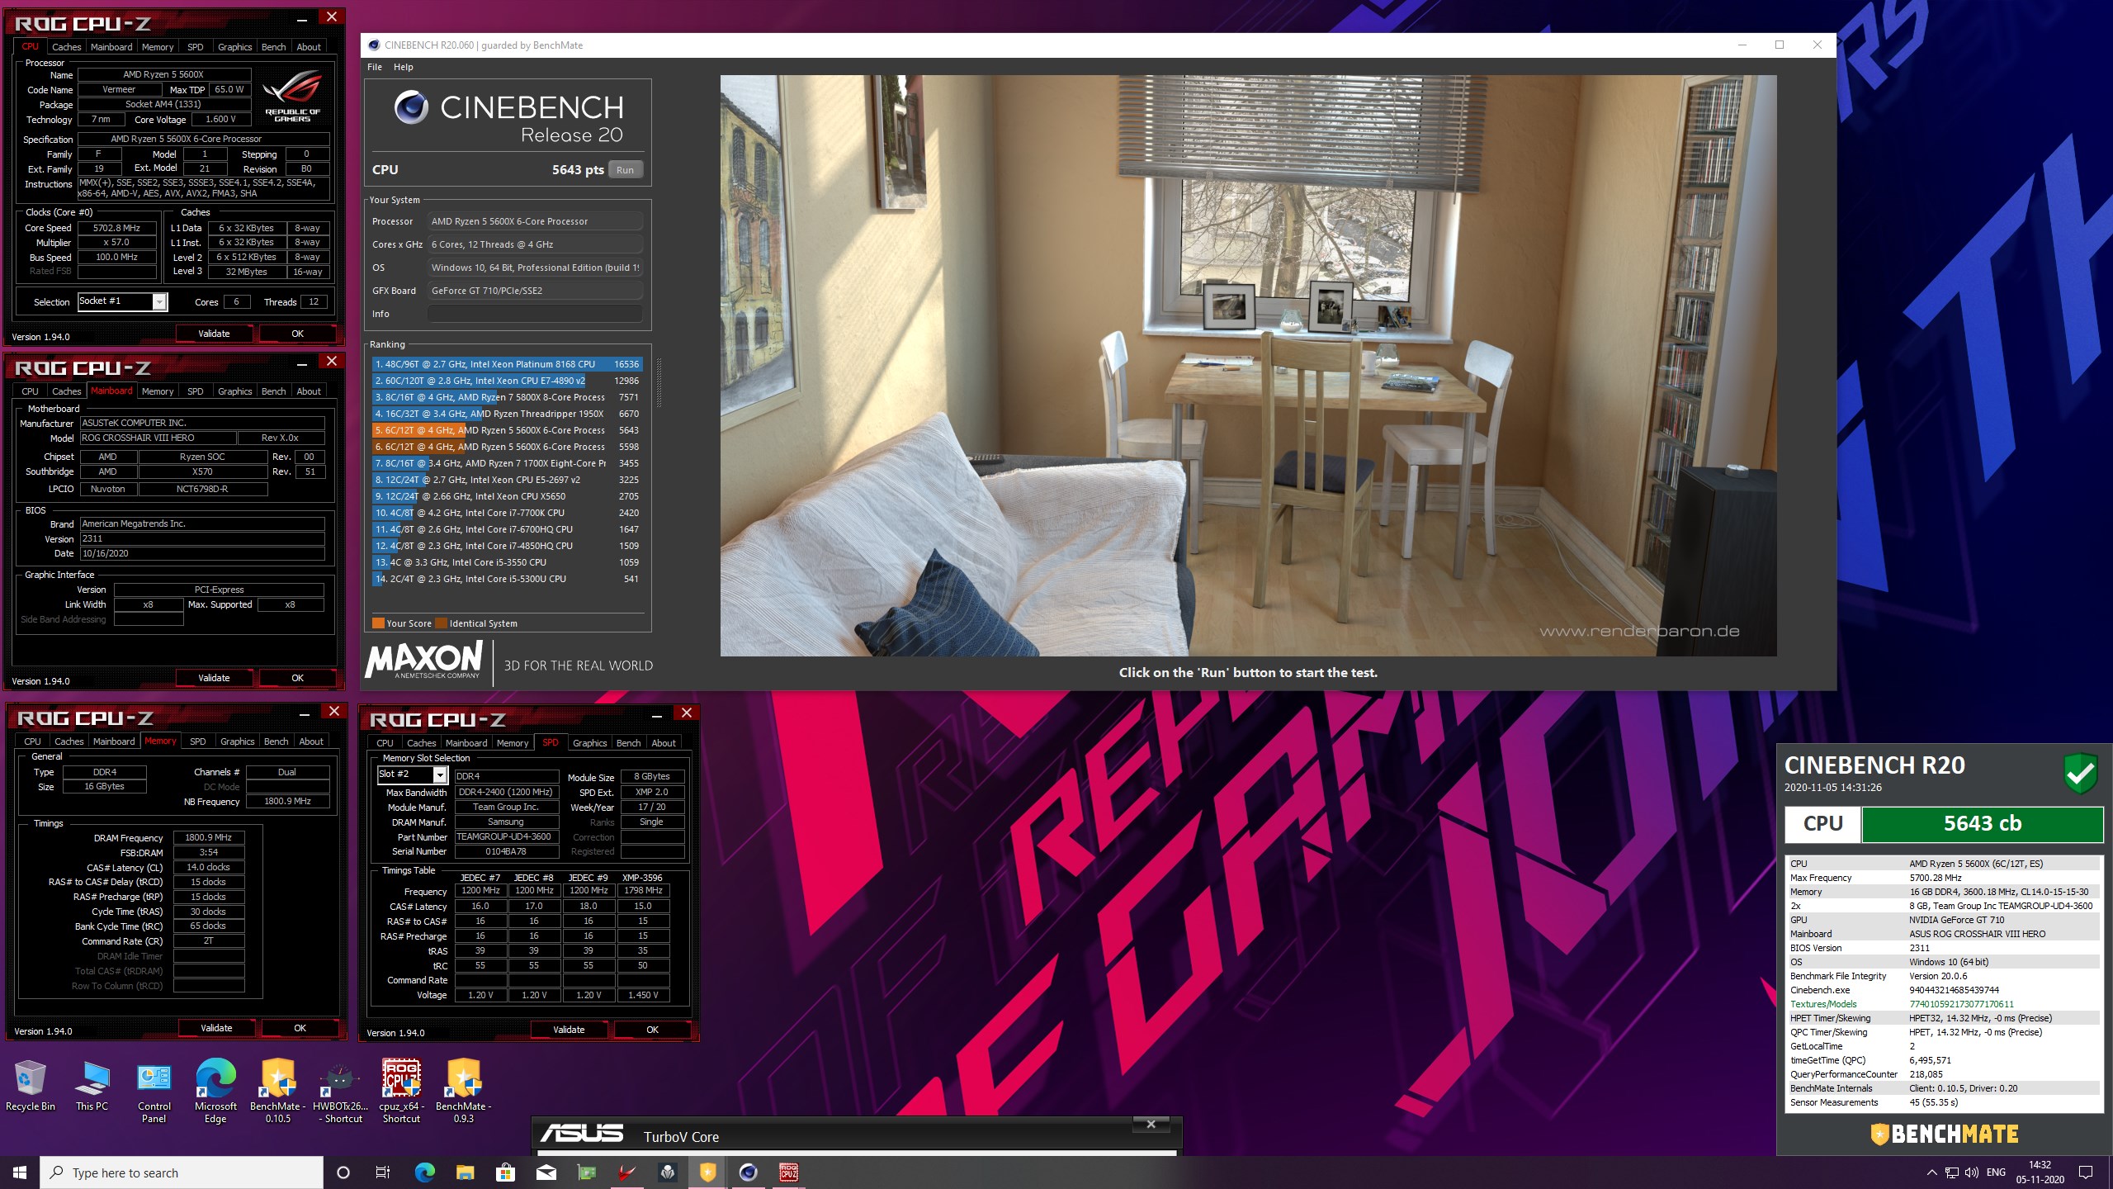Click ranking panel resize grip handle
The image size is (2113, 1189).
tap(658, 382)
